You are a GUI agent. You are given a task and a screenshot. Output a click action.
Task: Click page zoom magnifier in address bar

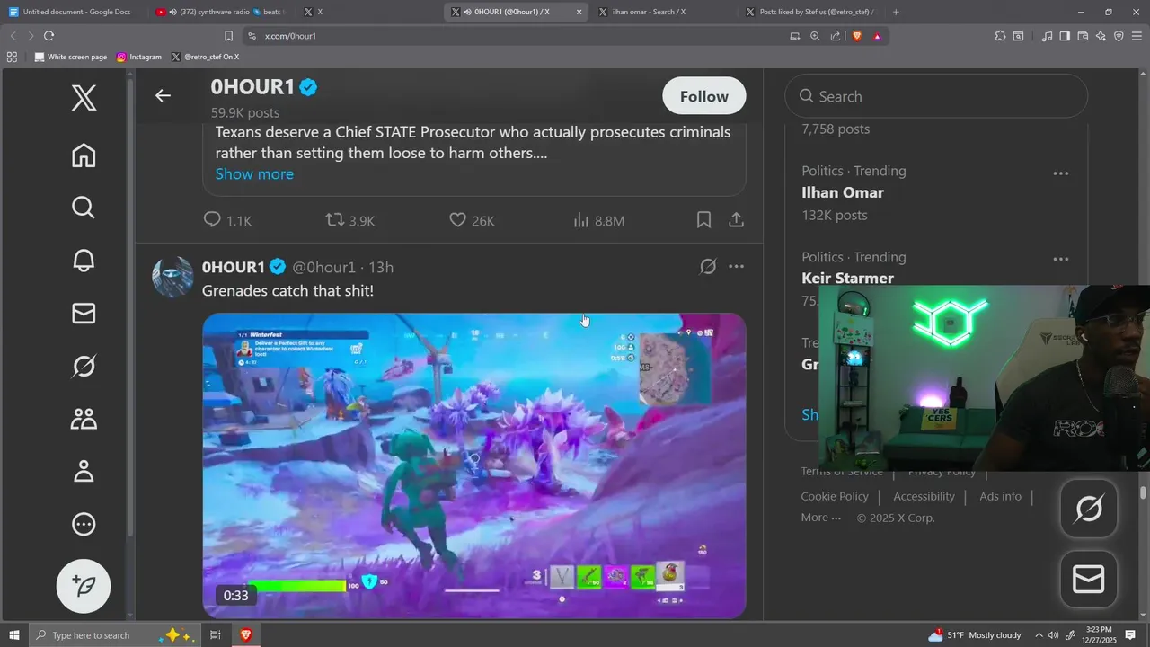tap(815, 36)
